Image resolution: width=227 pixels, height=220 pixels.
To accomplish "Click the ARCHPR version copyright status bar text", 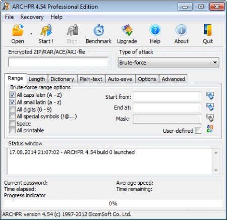I will coord(67,214).
